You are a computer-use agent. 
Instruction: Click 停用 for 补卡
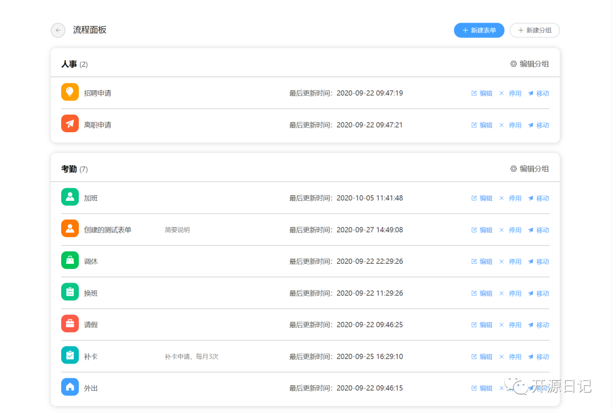510,357
